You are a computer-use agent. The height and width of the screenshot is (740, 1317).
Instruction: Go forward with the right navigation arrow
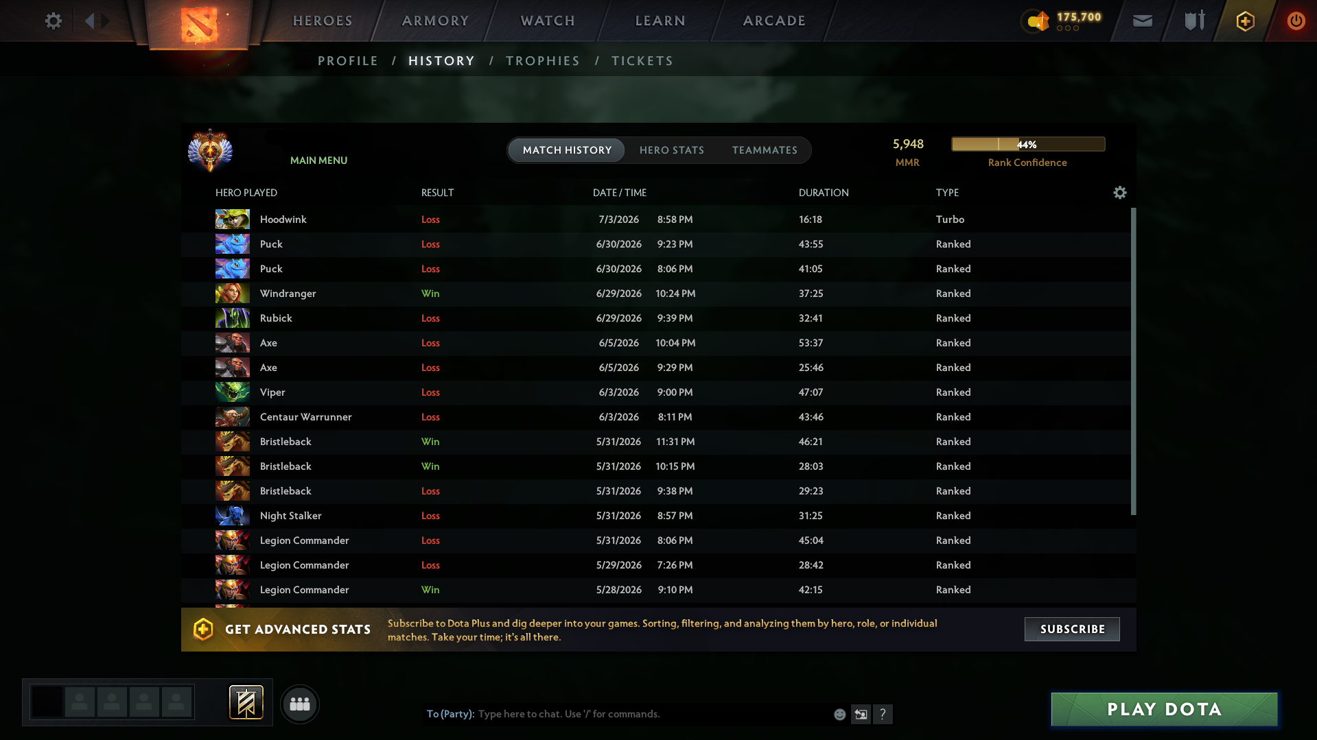(x=105, y=21)
